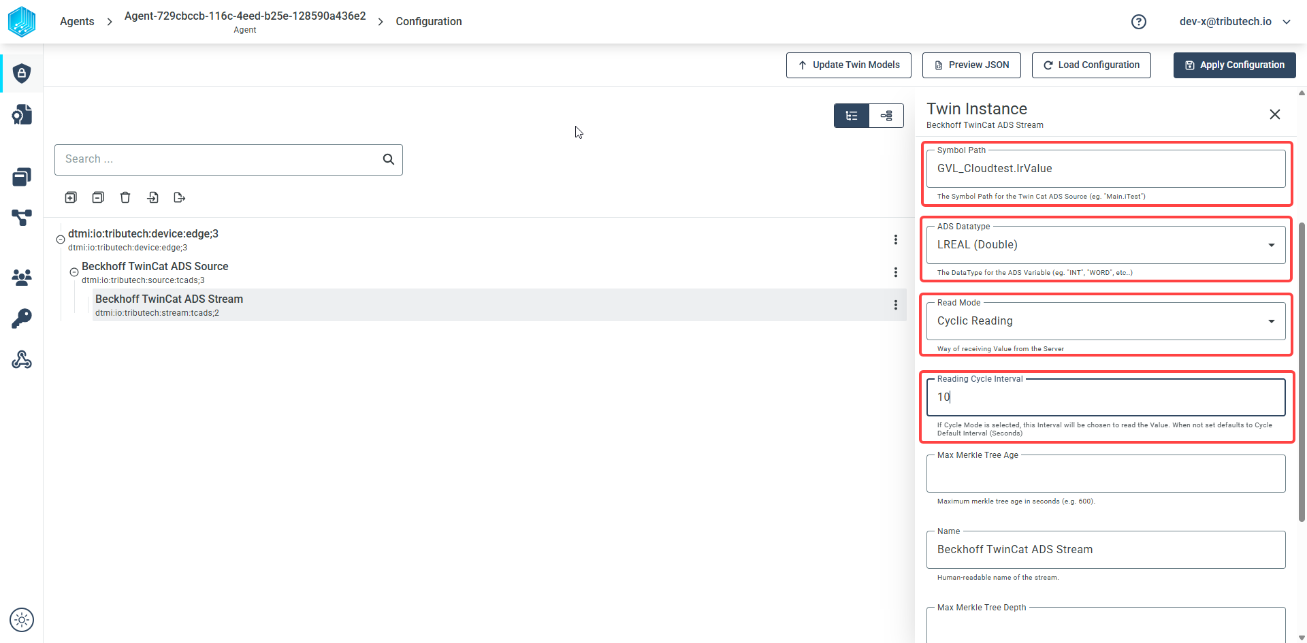Edit the Name field
This screenshot has height=643, width=1307.
click(x=1106, y=550)
